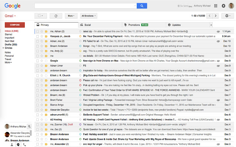
Task: Star the 'latest zip' email
Action: 42,31
